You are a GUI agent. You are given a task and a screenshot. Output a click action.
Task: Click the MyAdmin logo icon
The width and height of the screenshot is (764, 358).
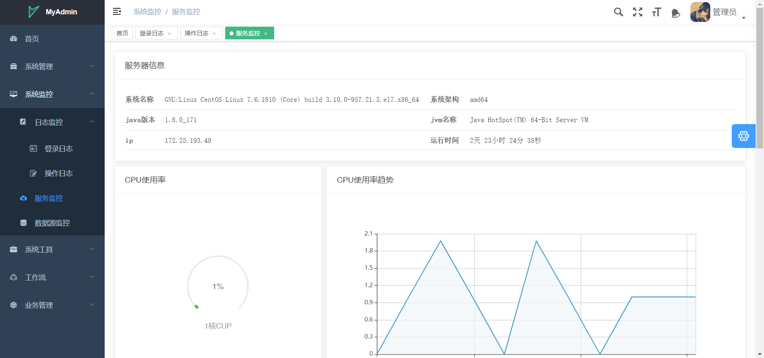(33, 12)
